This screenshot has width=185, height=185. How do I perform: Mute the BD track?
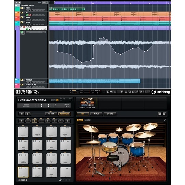[22, 13]
